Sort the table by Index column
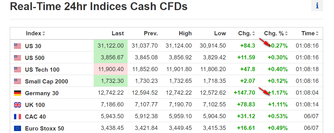The height and width of the screenshot is (133, 334). [x=35, y=34]
